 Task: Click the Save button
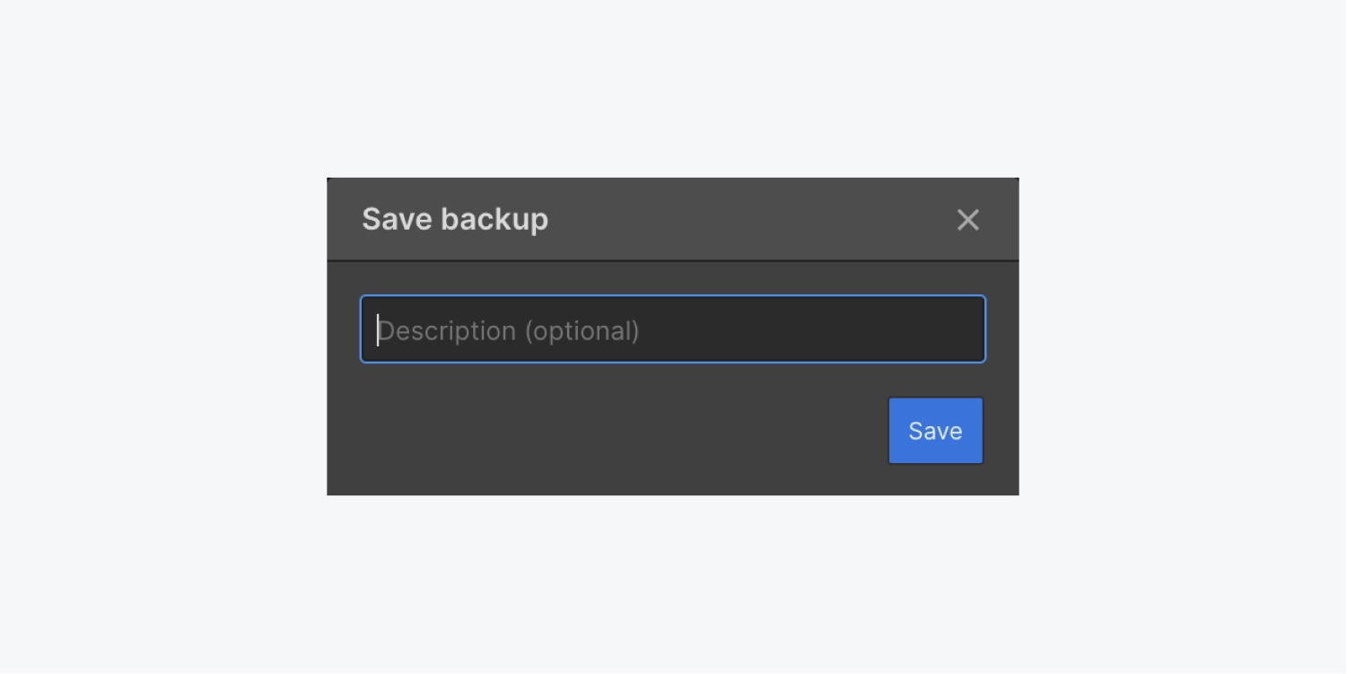point(936,431)
